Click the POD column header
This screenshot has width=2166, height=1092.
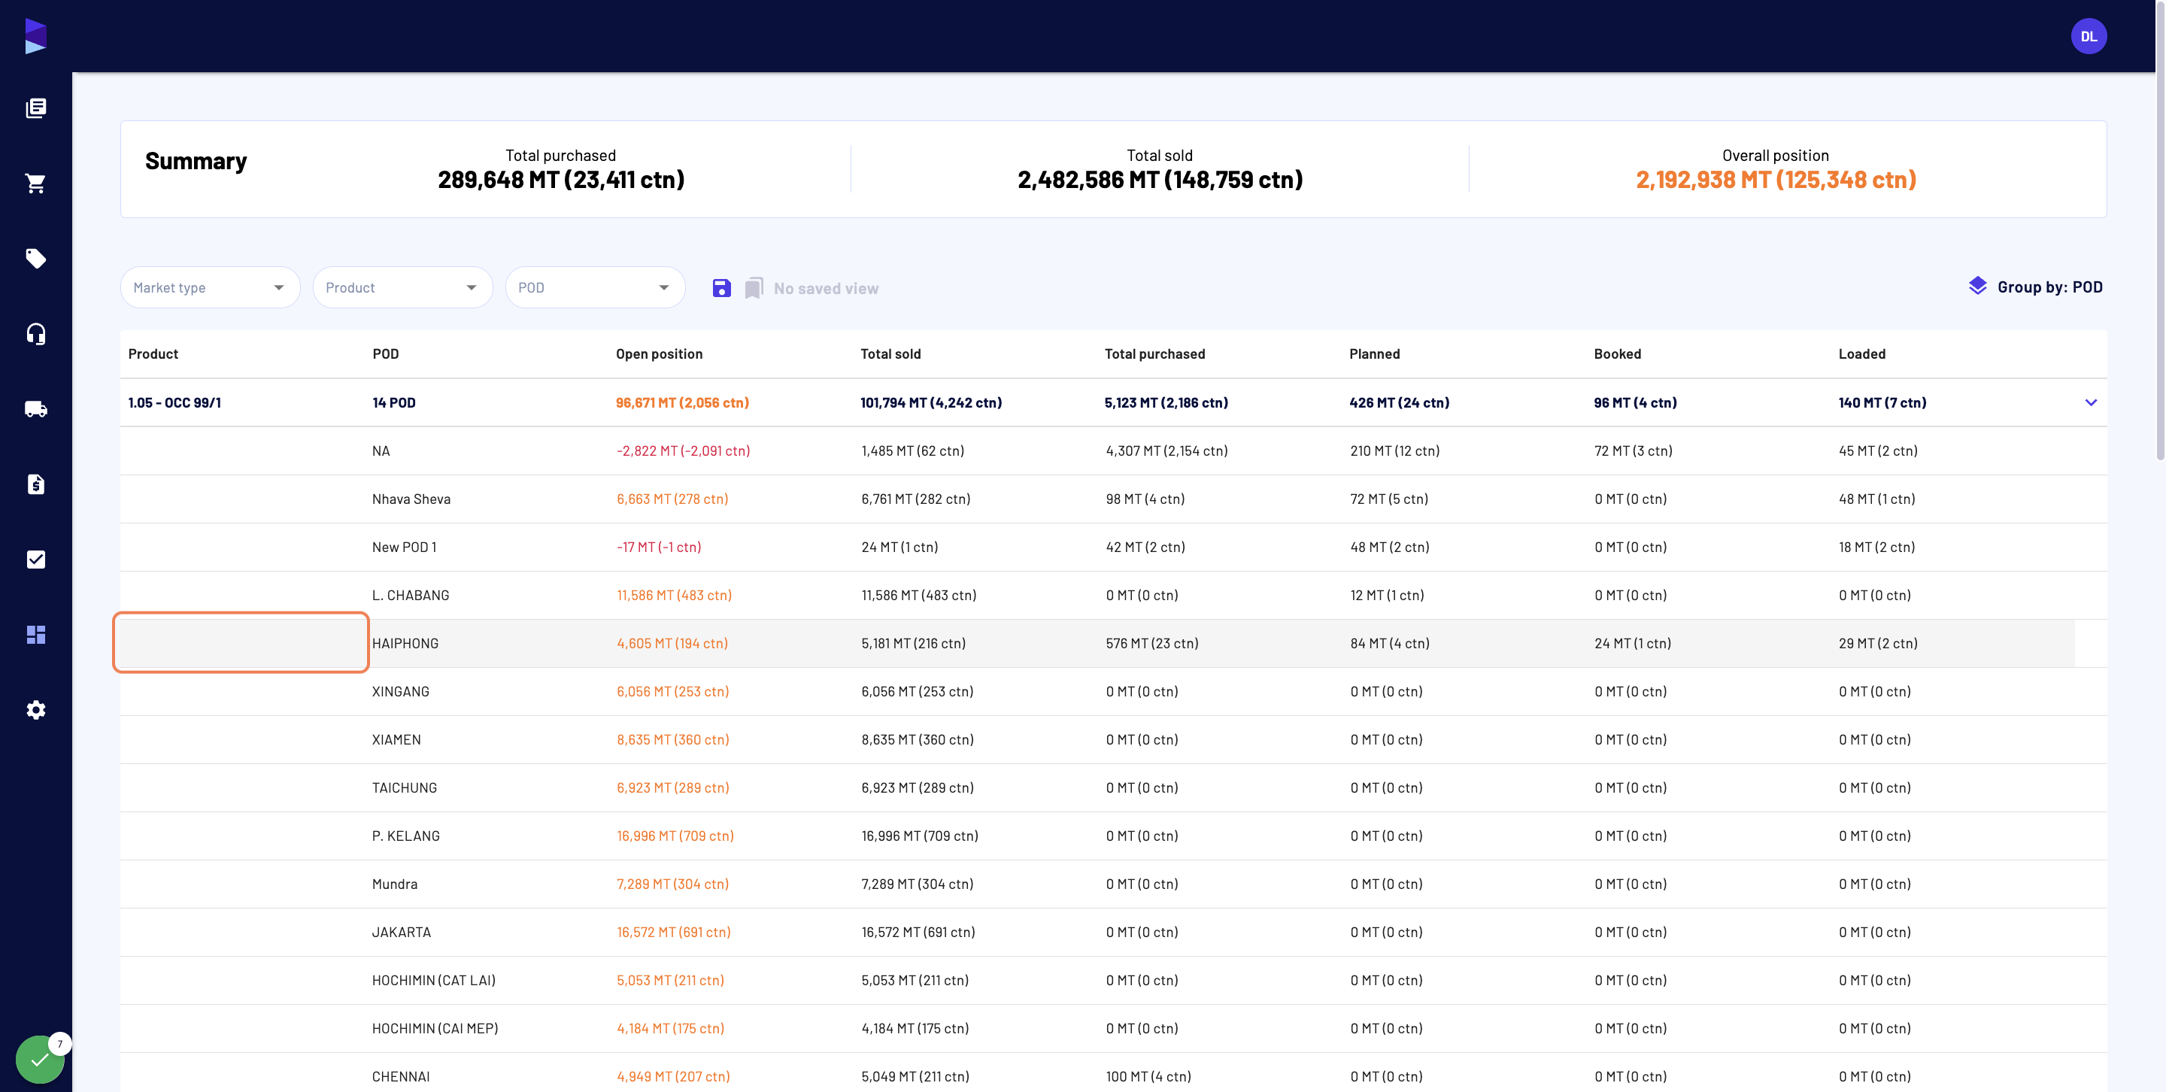point(385,354)
